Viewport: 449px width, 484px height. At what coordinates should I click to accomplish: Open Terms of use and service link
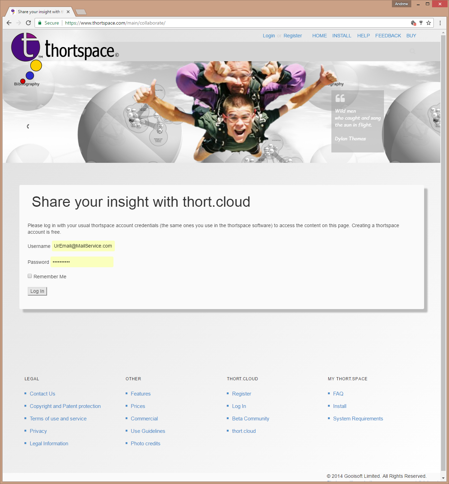58,419
